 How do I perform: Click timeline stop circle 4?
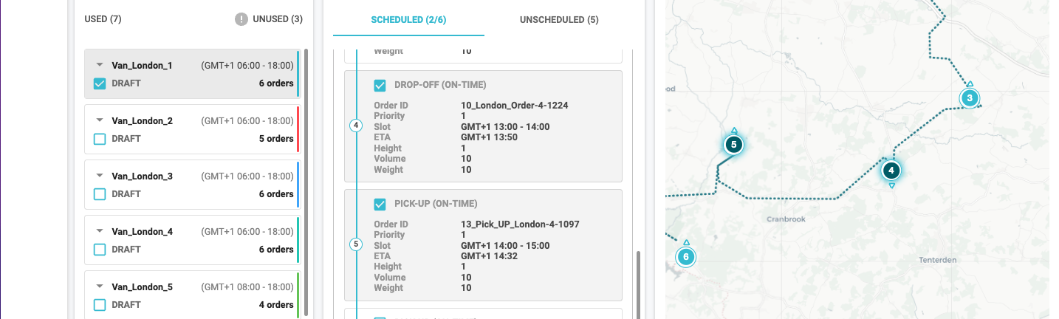[356, 126]
